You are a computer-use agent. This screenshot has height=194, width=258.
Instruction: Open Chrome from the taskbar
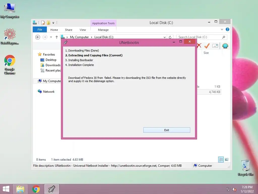point(36,189)
